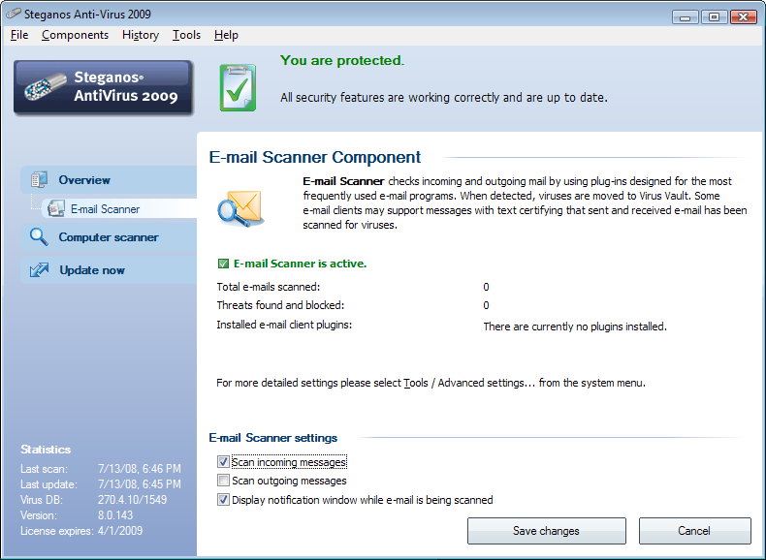Image resolution: width=766 pixels, height=560 pixels.
Task: Open the Computer scanner section
Action: coord(109,237)
